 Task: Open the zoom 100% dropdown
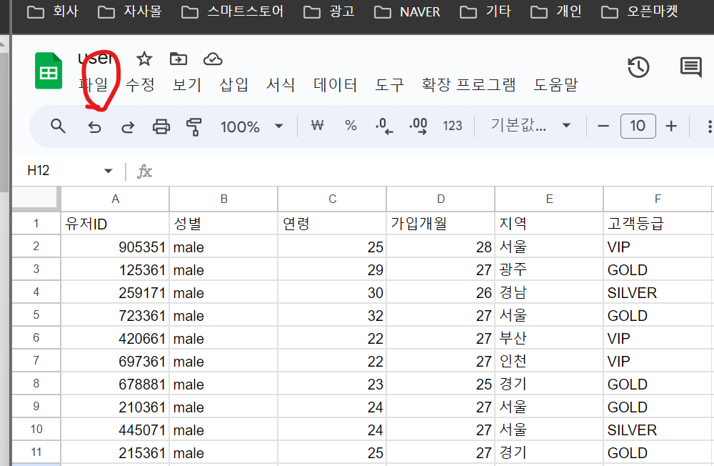click(252, 127)
